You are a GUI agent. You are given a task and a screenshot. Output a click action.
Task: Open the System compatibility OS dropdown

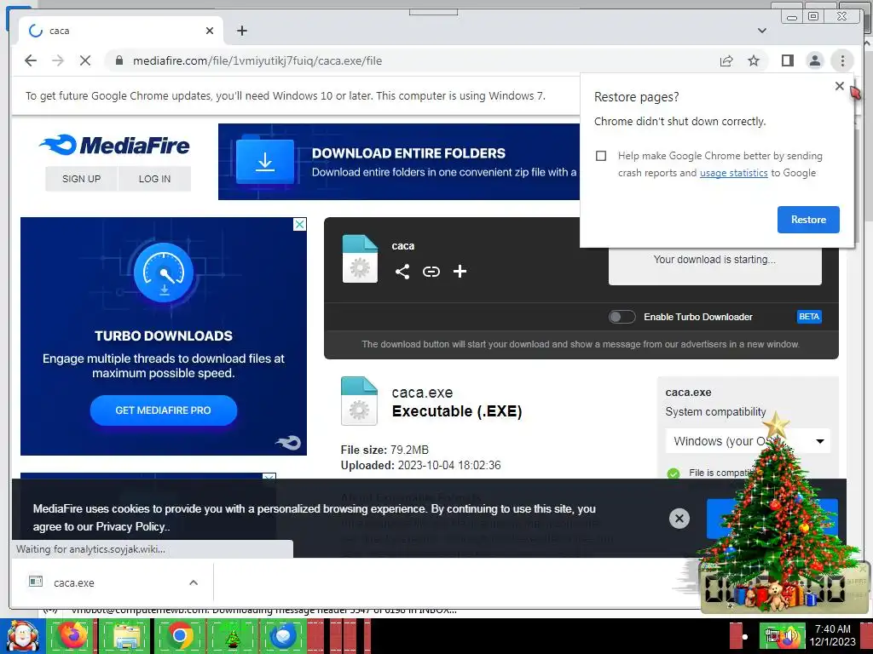click(x=748, y=441)
